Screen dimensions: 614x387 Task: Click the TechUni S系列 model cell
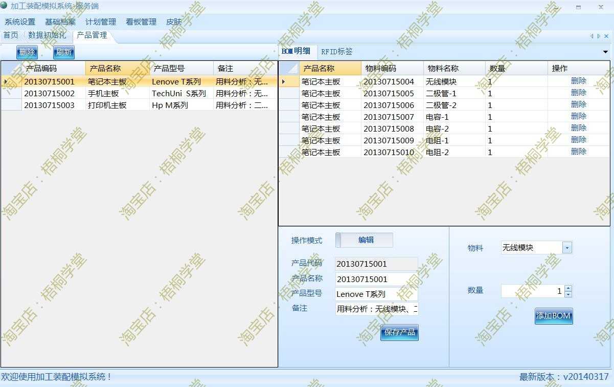(181, 93)
